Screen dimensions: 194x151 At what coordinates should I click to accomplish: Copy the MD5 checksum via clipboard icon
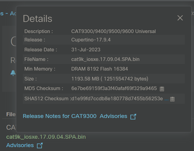pyautogui.click(x=162, y=89)
